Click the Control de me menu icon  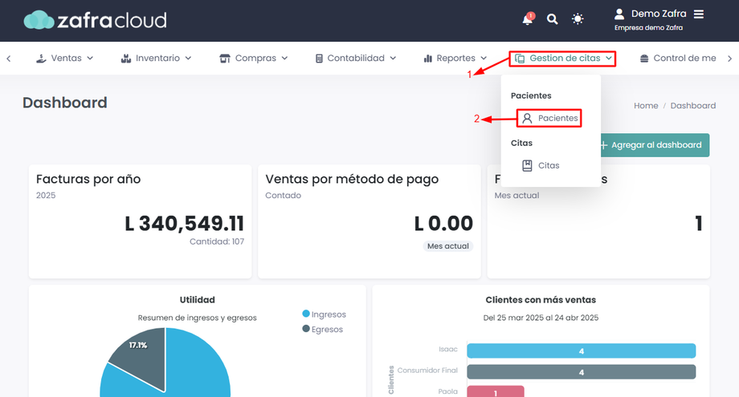[644, 59]
